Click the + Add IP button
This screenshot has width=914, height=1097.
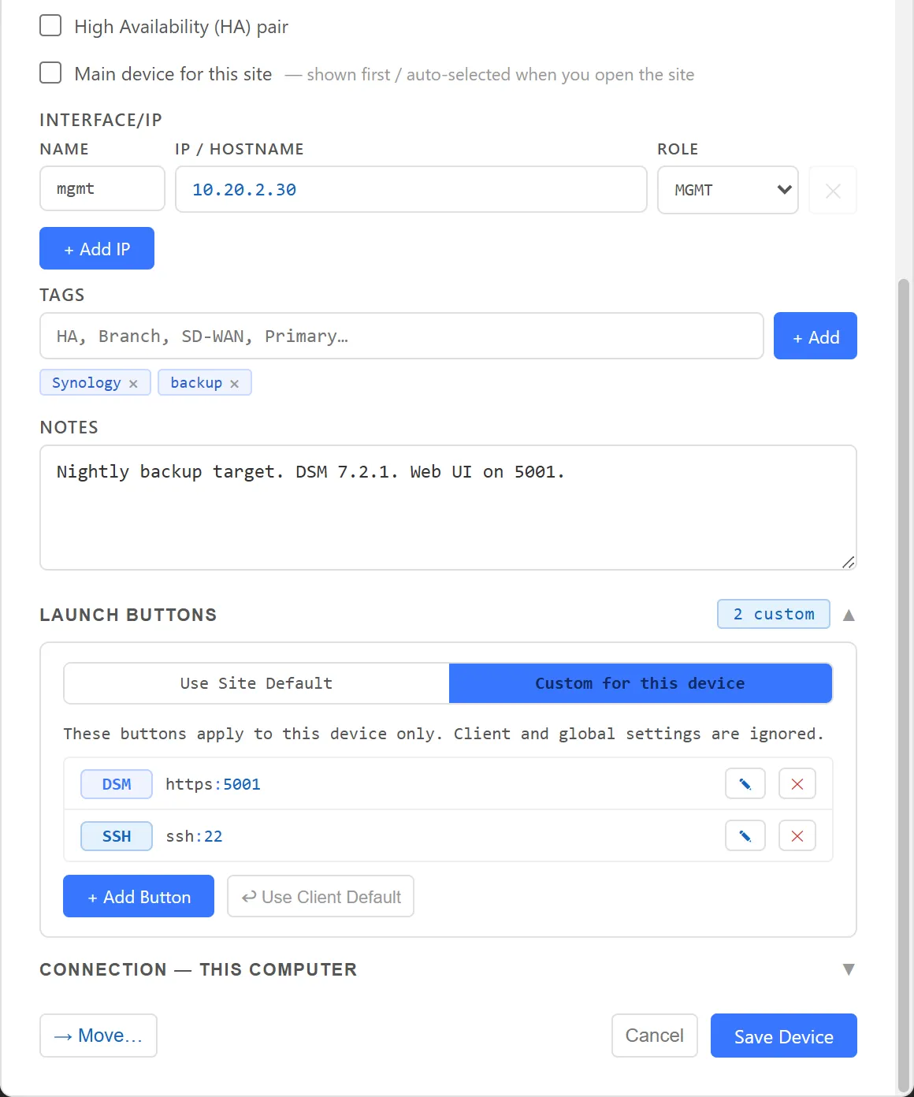coord(97,249)
